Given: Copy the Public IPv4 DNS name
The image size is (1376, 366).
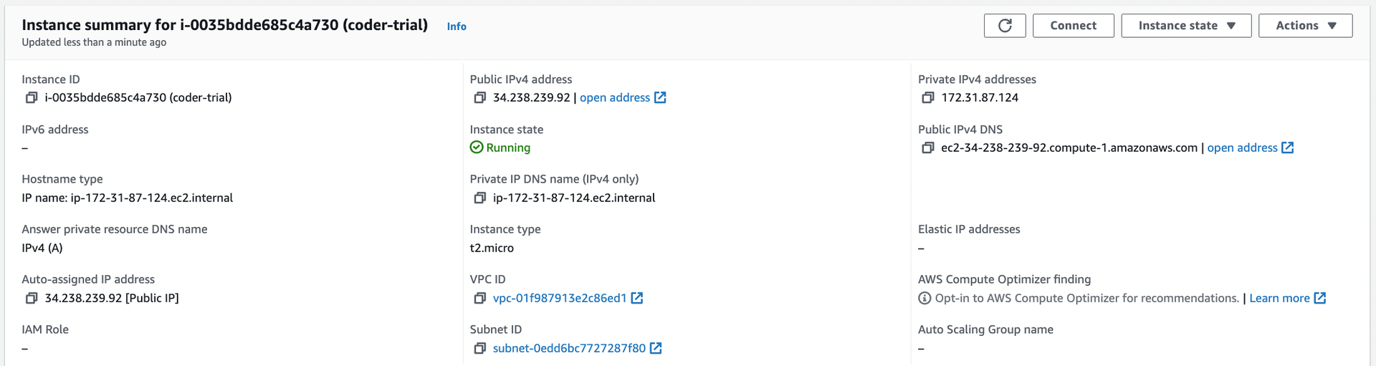Looking at the screenshot, I should click(x=928, y=148).
